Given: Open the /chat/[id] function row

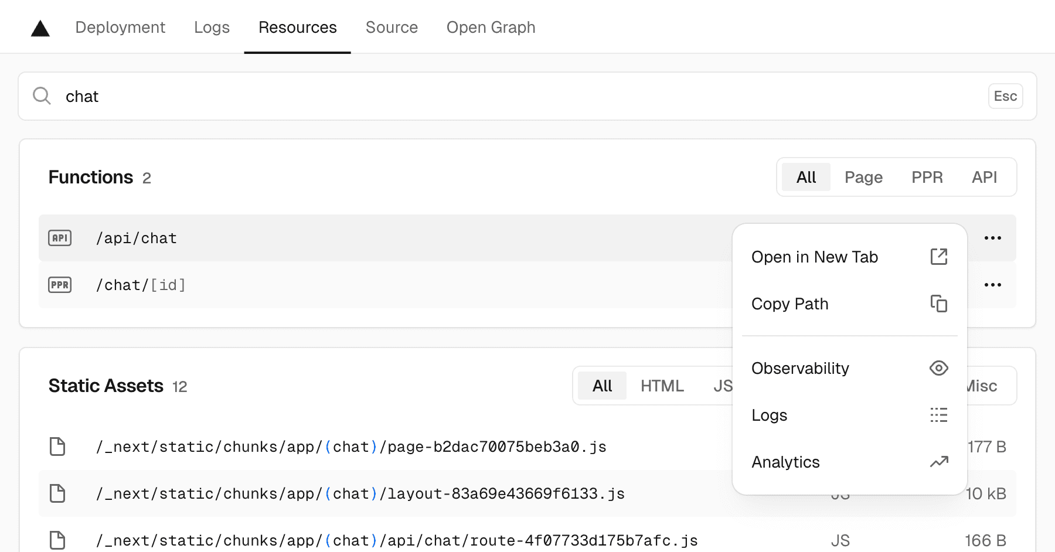Looking at the screenshot, I should pyautogui.click(x=141, y=285).
